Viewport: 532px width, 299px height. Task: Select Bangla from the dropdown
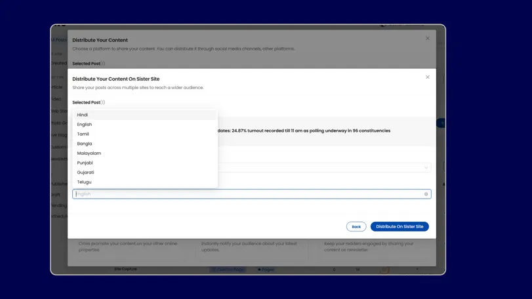point(145,144)
